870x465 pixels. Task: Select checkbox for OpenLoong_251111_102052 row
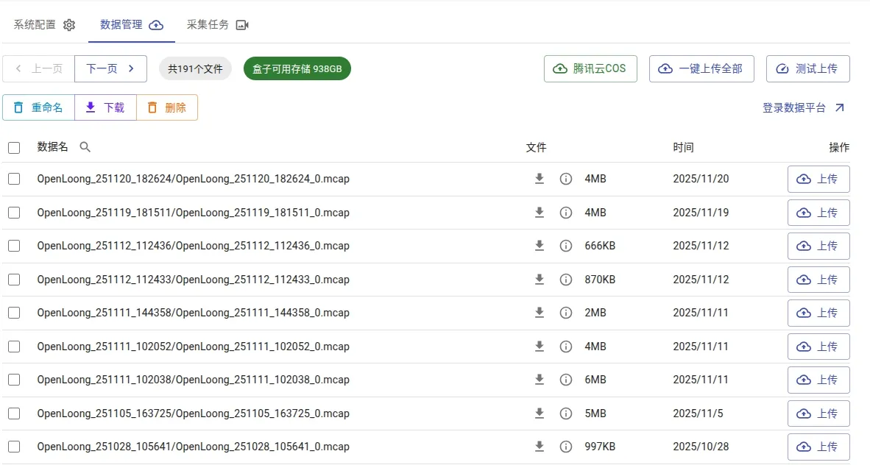[x=14, y=347]
